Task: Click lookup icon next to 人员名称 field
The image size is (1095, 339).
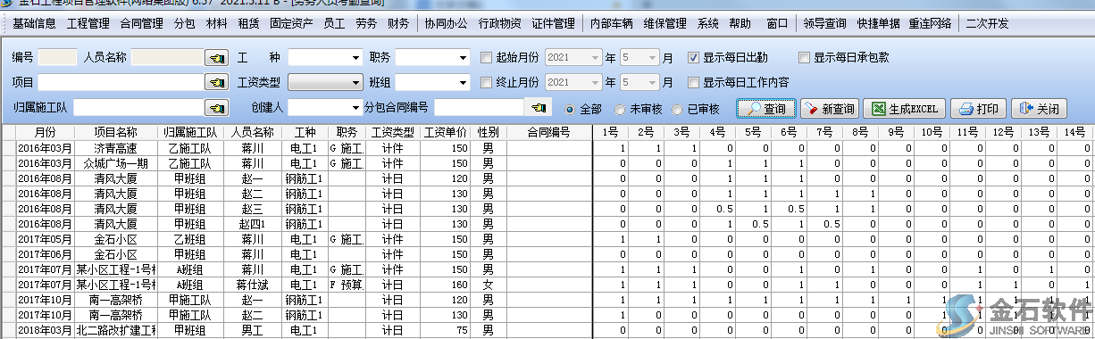Action: 216,58
